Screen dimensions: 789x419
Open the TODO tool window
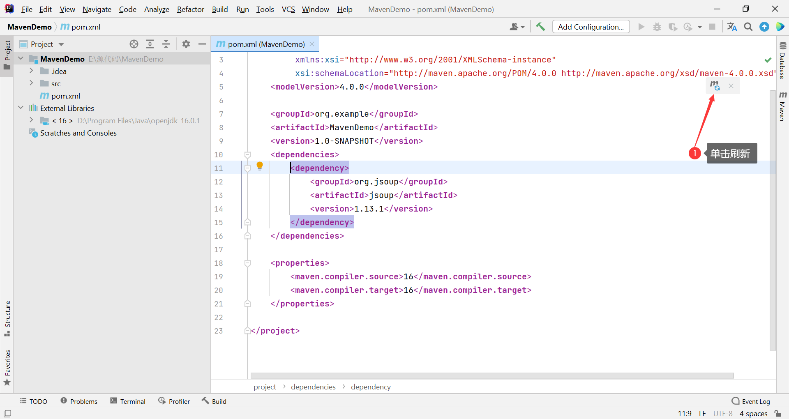[34, 401]
